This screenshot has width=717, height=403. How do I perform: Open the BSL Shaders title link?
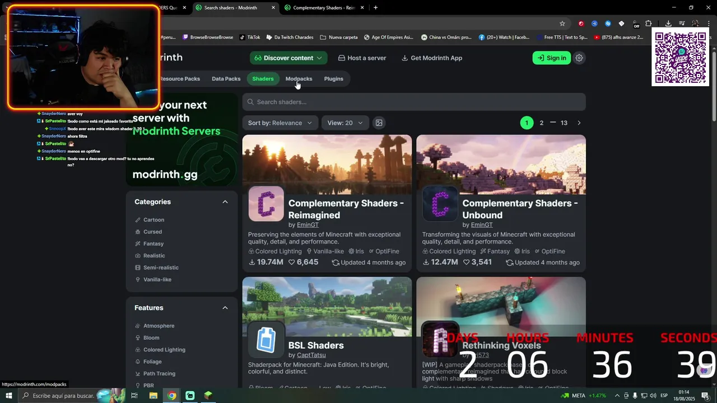click(316, 345)
